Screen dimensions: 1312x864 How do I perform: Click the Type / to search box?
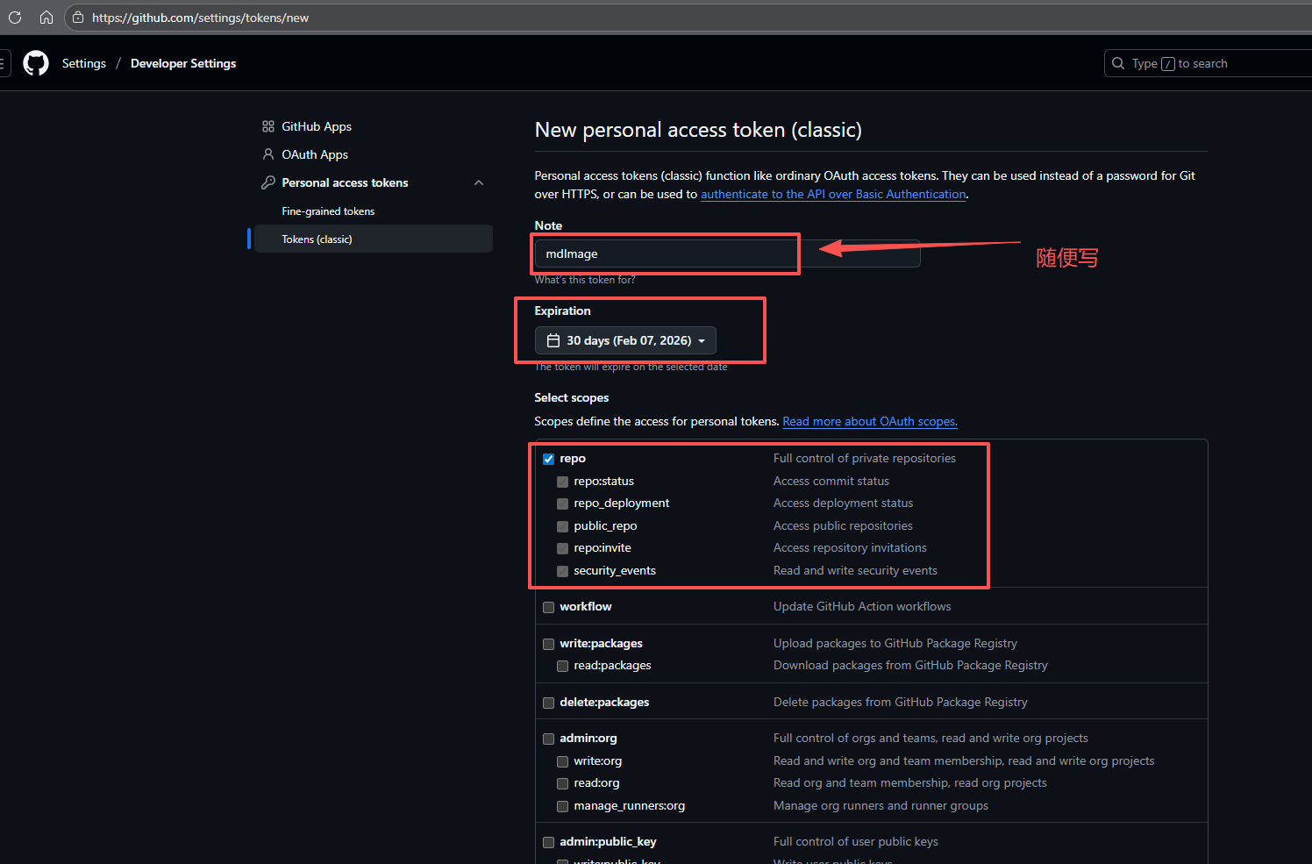click(1208, 63)
